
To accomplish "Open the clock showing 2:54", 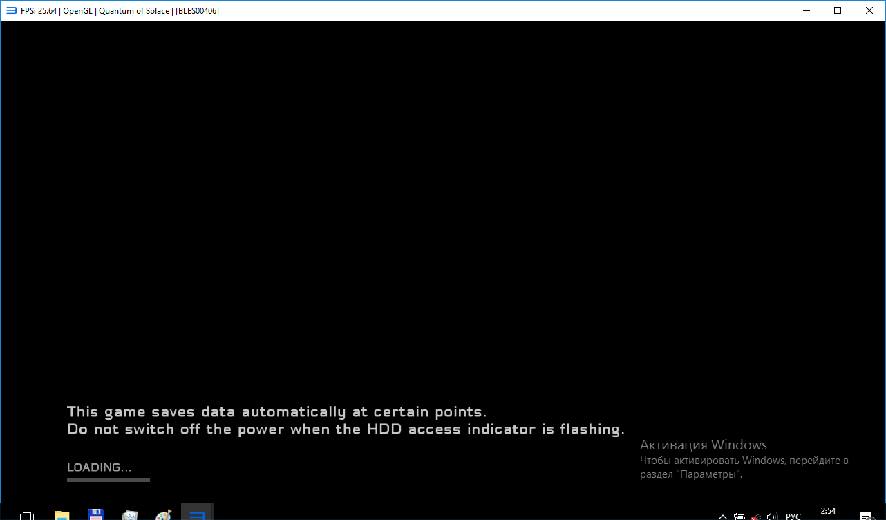I will 828,511.
